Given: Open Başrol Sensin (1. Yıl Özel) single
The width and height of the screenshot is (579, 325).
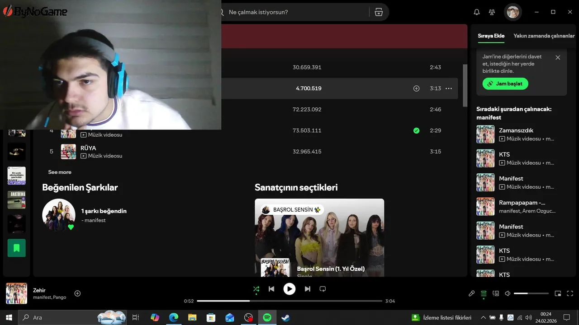Looking at the screenshot, I should tap(331, 269).
